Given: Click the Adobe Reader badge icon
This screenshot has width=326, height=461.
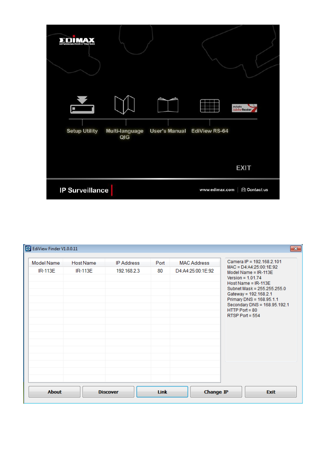Looking at the screenshot, I should click(244, 108).
